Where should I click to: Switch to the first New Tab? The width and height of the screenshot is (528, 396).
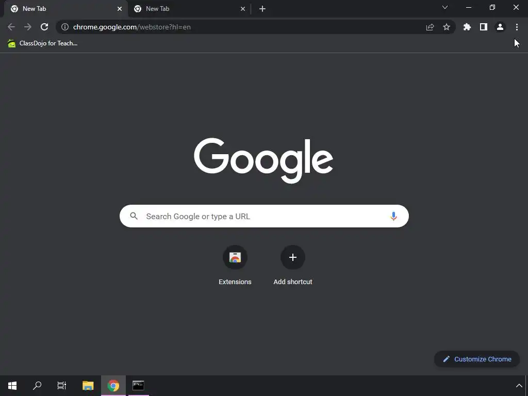click(x=65, y=9)
